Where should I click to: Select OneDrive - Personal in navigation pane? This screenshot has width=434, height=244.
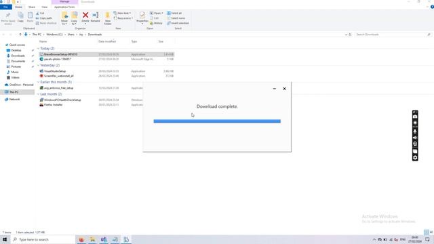pyautogui.click(x=21, y=85)
